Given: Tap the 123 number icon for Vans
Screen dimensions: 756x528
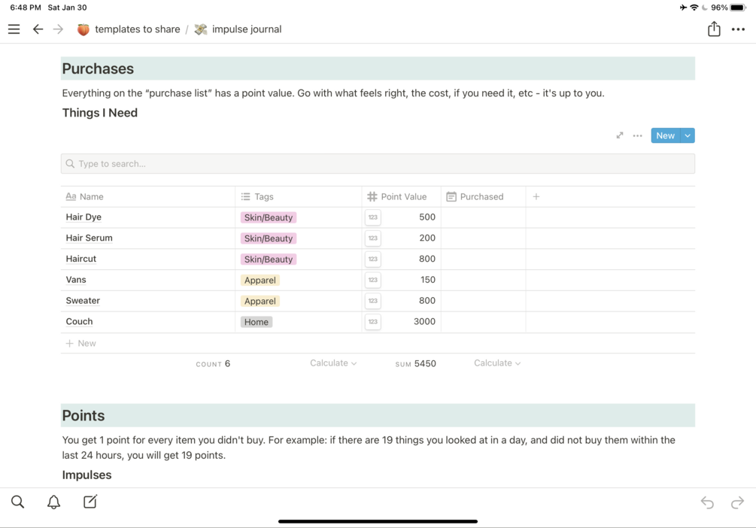Looking at the screenshot, I should [372, 280].
